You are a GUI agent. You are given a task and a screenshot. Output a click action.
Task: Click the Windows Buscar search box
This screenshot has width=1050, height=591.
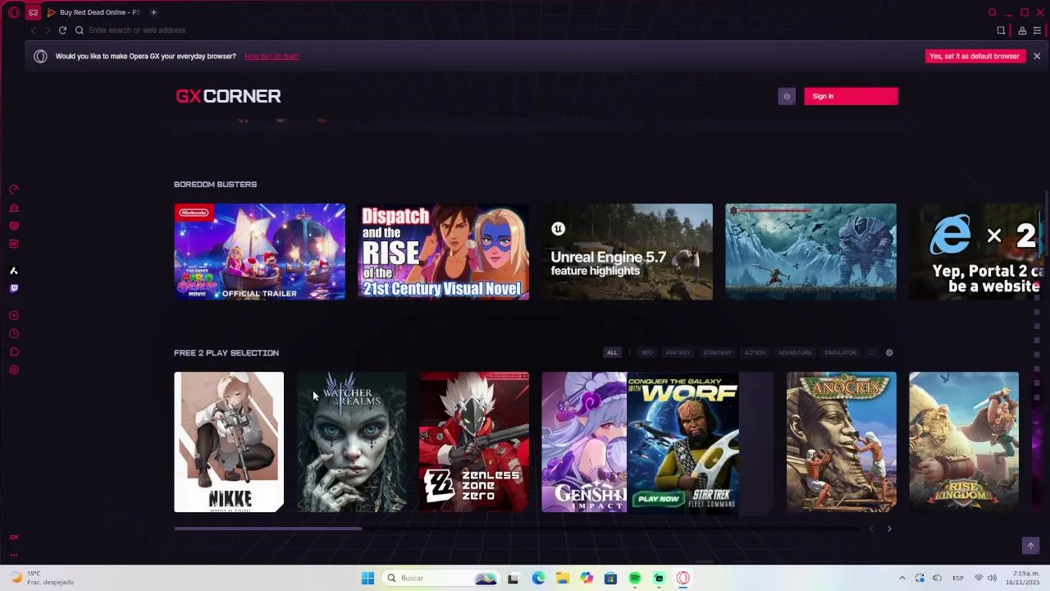(441, 578)
